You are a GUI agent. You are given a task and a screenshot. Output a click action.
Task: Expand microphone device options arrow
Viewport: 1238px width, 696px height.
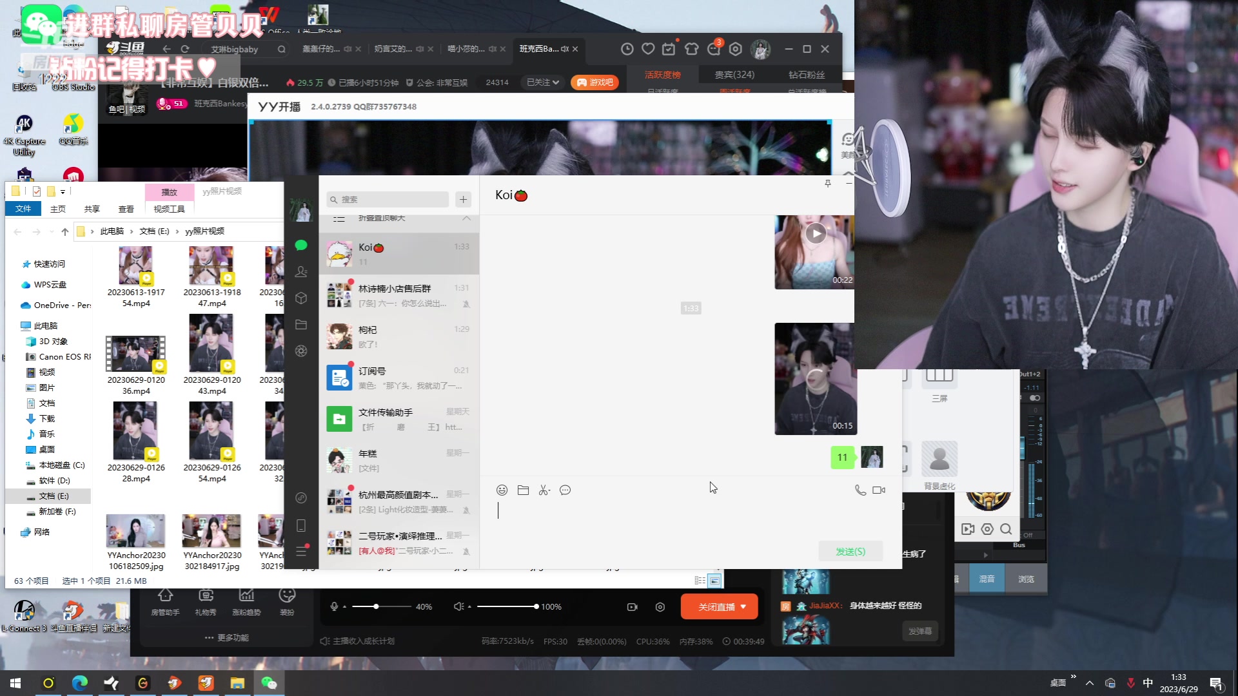tap(344, 607)
